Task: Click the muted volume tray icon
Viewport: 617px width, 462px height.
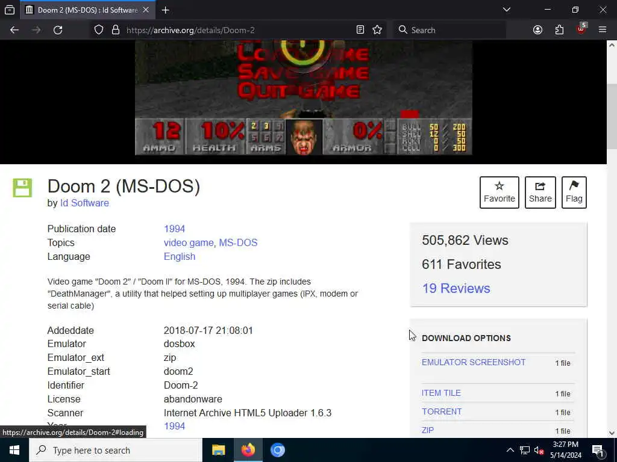Action: point(539,450)
